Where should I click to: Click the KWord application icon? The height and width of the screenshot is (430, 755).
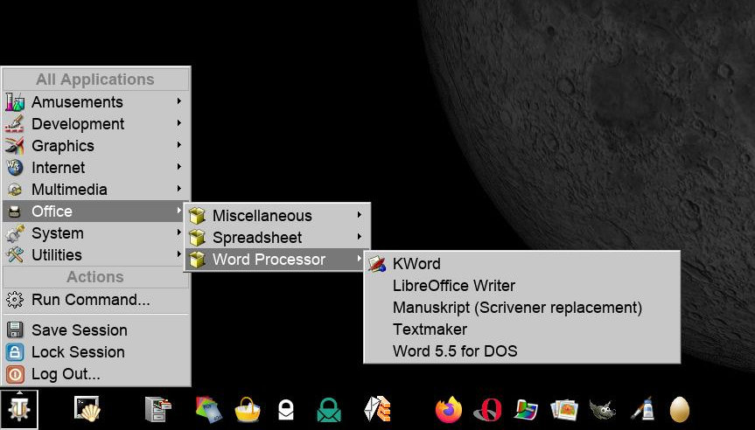point(378,264)
